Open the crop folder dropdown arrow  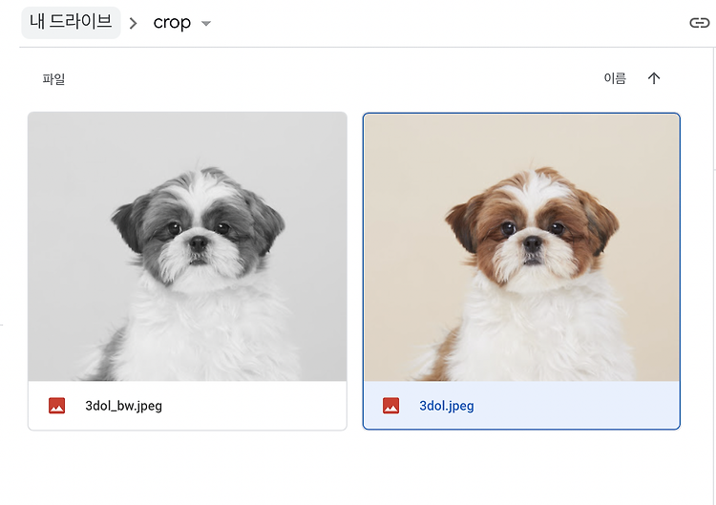click(206, 23)
